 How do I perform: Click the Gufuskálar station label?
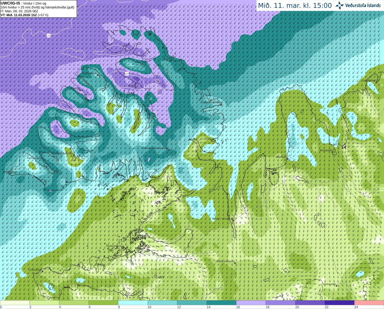(x=35, y=270)
